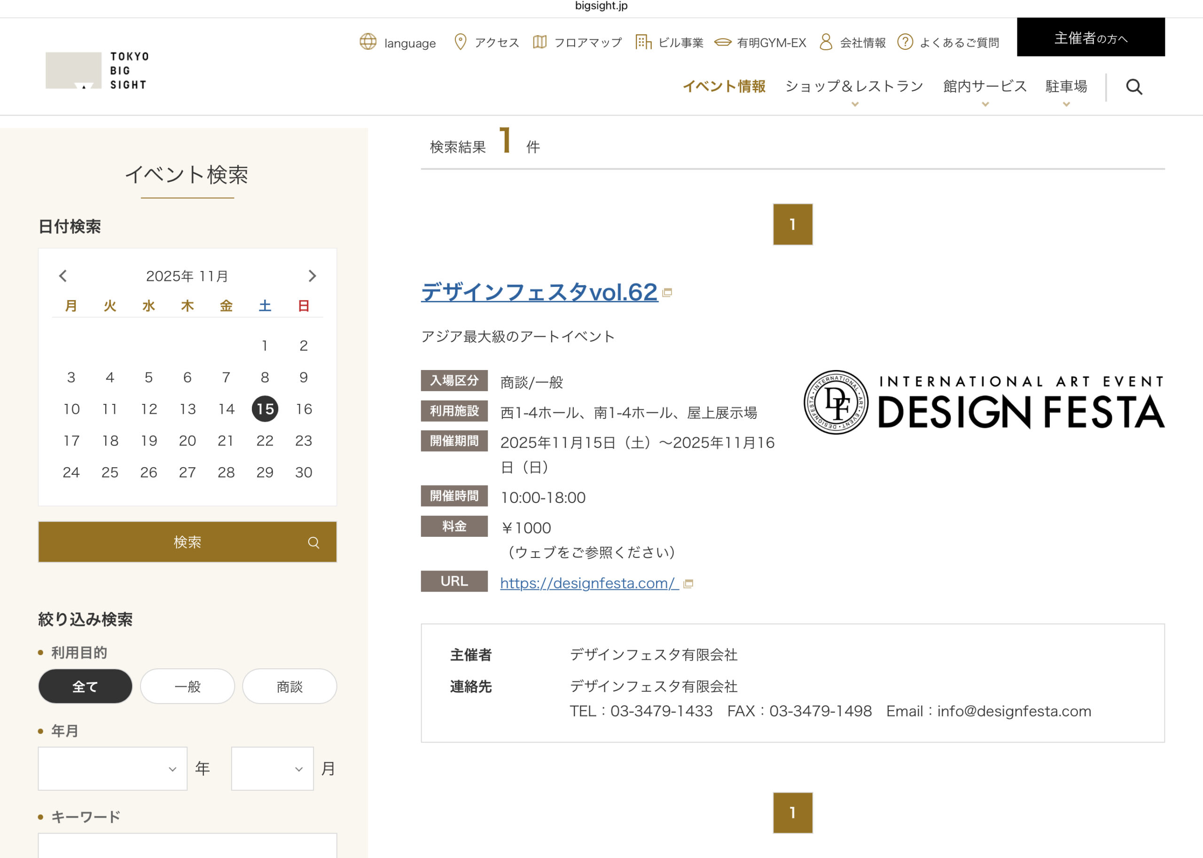1203x858 pixels.
Task: Open イベント情報 menu item
Action: coord(724,86)
